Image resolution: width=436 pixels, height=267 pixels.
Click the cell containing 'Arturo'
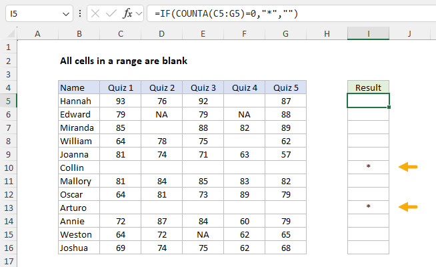point(79,208)
